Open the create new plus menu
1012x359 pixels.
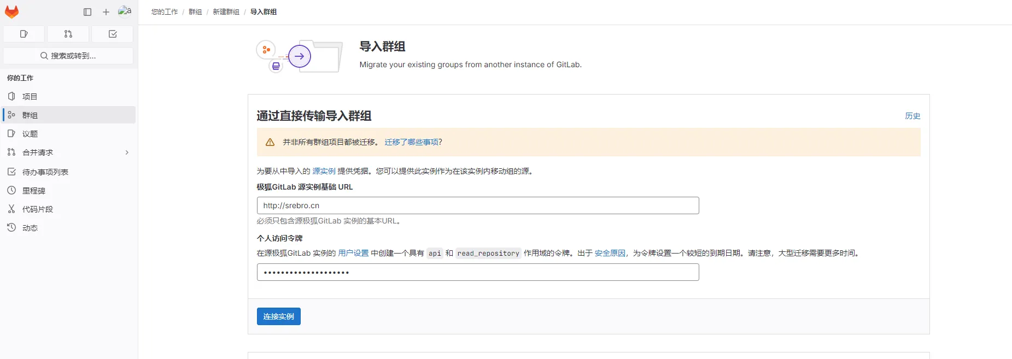[x=106, y=12]
